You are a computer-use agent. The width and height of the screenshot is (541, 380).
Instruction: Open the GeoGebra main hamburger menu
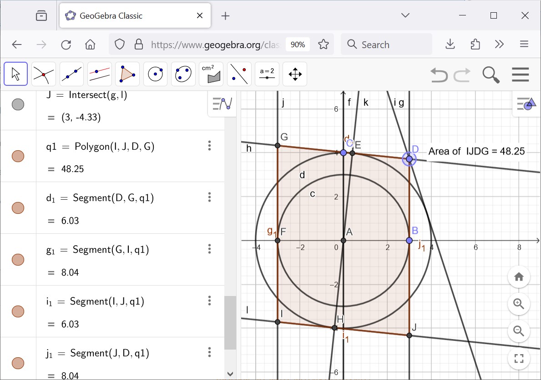(521, 74)
